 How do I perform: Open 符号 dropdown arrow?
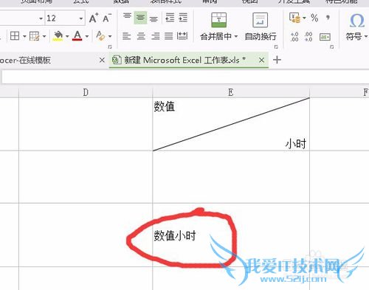366,37
